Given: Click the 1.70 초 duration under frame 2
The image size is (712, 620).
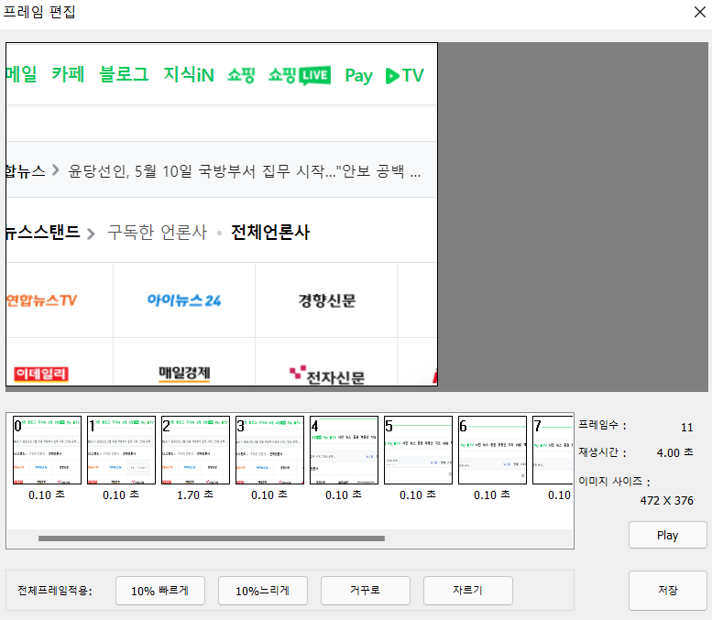Looking at the screenshot, I should tap(195, 495).
